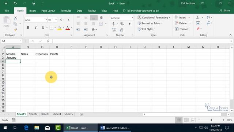Expand the Conditional Formatting menu
This screenshot has height=132, width=234.
pos(154,18)
